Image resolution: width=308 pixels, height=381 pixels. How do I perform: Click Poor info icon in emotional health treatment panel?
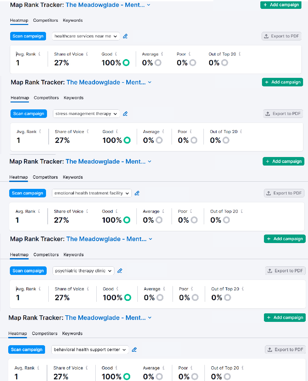(x=191, y=211)
